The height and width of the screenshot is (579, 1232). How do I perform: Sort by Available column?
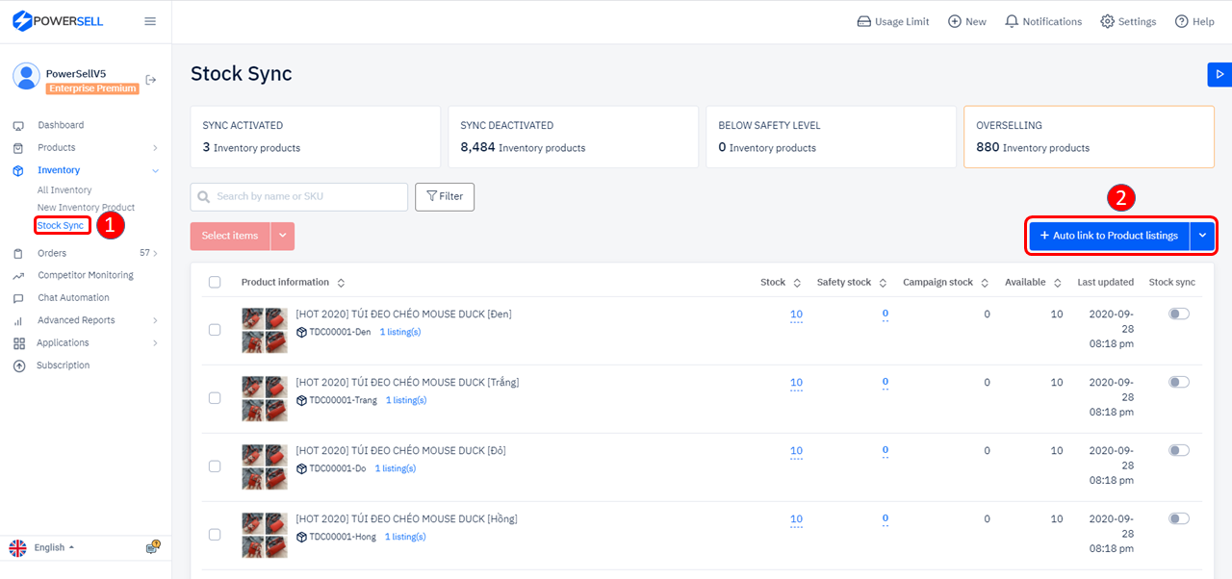1057,283
